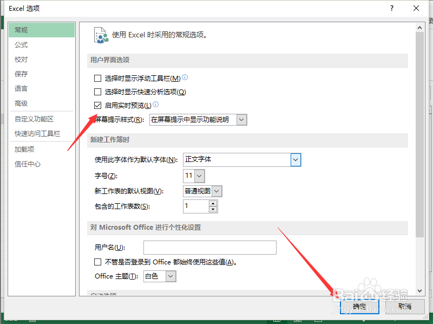Click the info icon beside floating toolbar option
The height and width of the screenshot is (324, 433).
(185, 77)
